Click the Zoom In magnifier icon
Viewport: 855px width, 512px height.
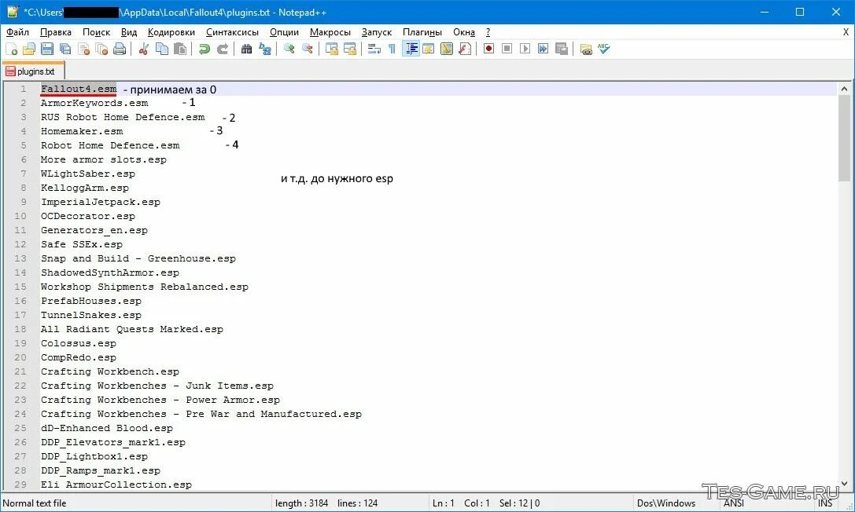289,49
